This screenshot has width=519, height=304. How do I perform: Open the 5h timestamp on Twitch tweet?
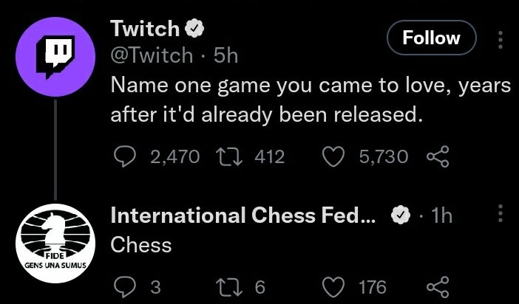pos(223,55)
